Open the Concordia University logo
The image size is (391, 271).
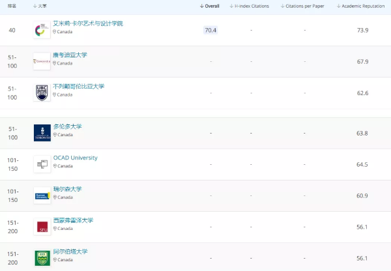coord(42,61)
